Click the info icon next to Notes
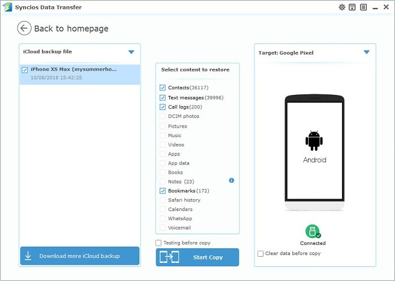Screen dimensions: 395x281 [x=231, y=181]
